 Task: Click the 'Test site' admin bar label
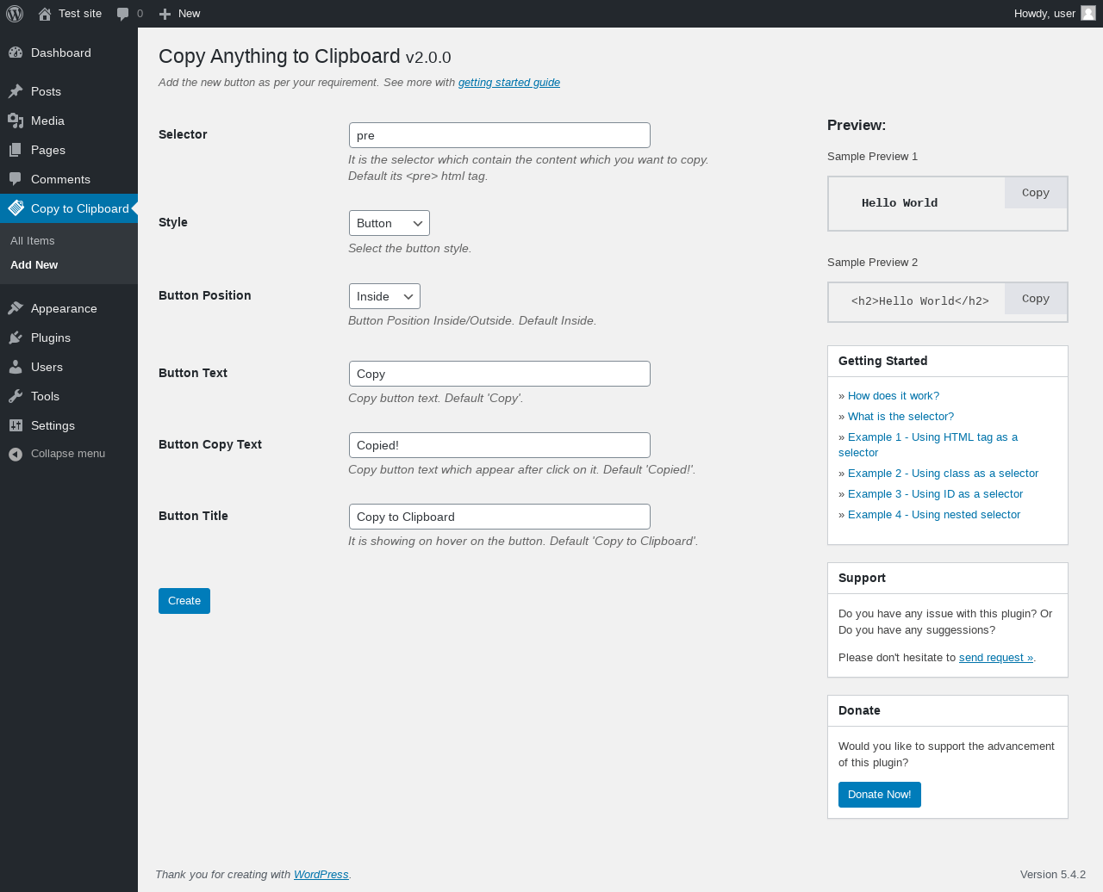pos(80,14)
